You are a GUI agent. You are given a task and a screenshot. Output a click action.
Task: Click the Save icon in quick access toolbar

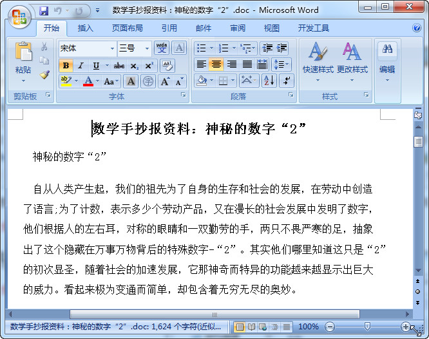coord(44,11)
